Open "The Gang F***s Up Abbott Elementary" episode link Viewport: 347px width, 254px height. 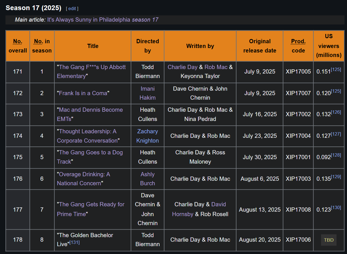(91, 72)
